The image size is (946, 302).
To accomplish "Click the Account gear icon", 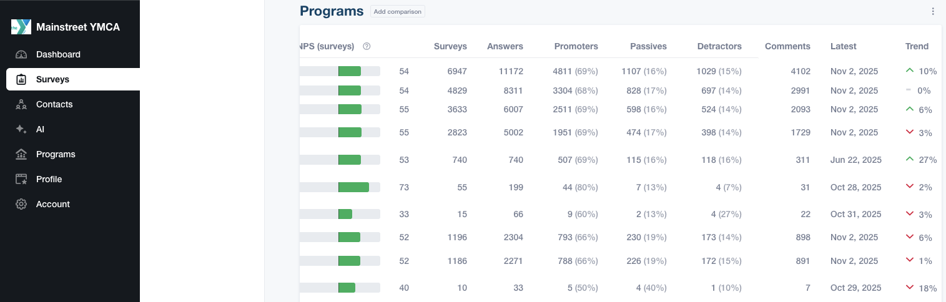I will pyautogui.click(x=21, y=204).
